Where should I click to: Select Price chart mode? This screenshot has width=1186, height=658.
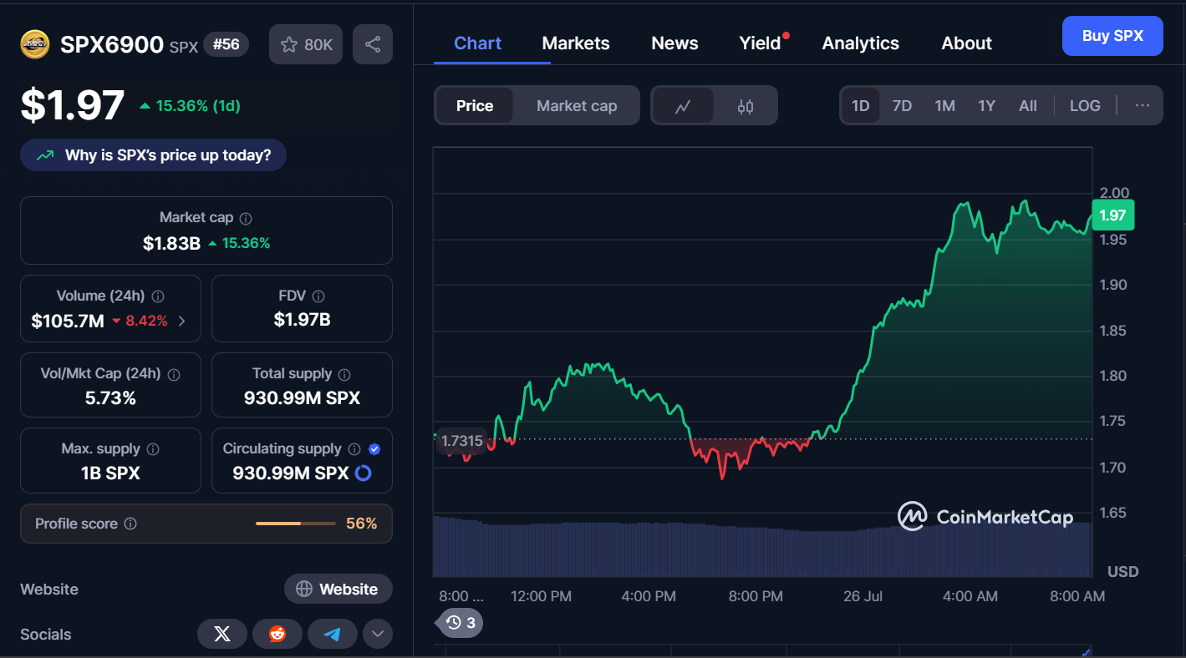475,106
